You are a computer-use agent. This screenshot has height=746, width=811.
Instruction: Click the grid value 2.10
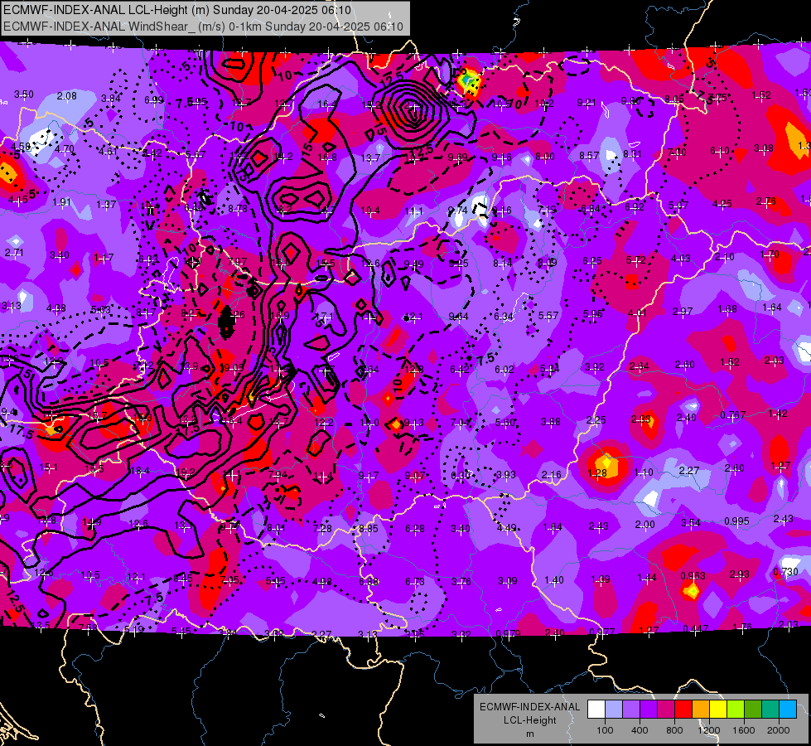[x=725, y=256]
